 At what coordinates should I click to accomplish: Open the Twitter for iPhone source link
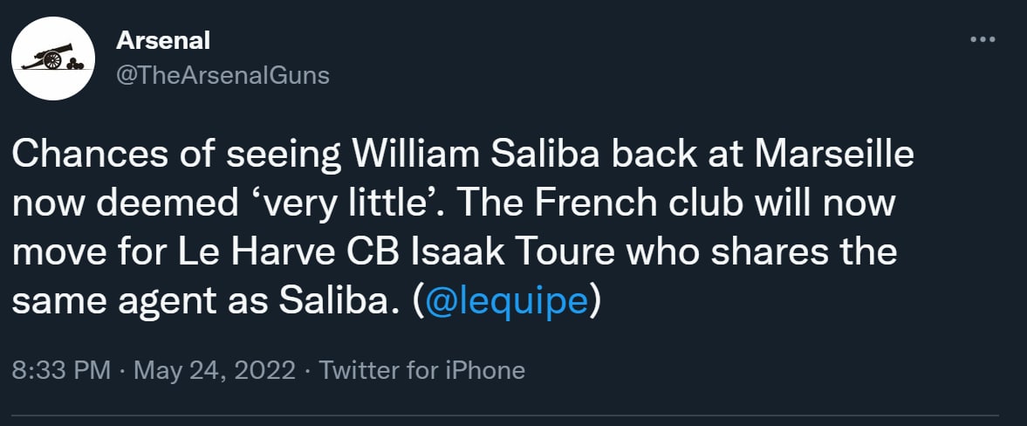tap(422, 370)
